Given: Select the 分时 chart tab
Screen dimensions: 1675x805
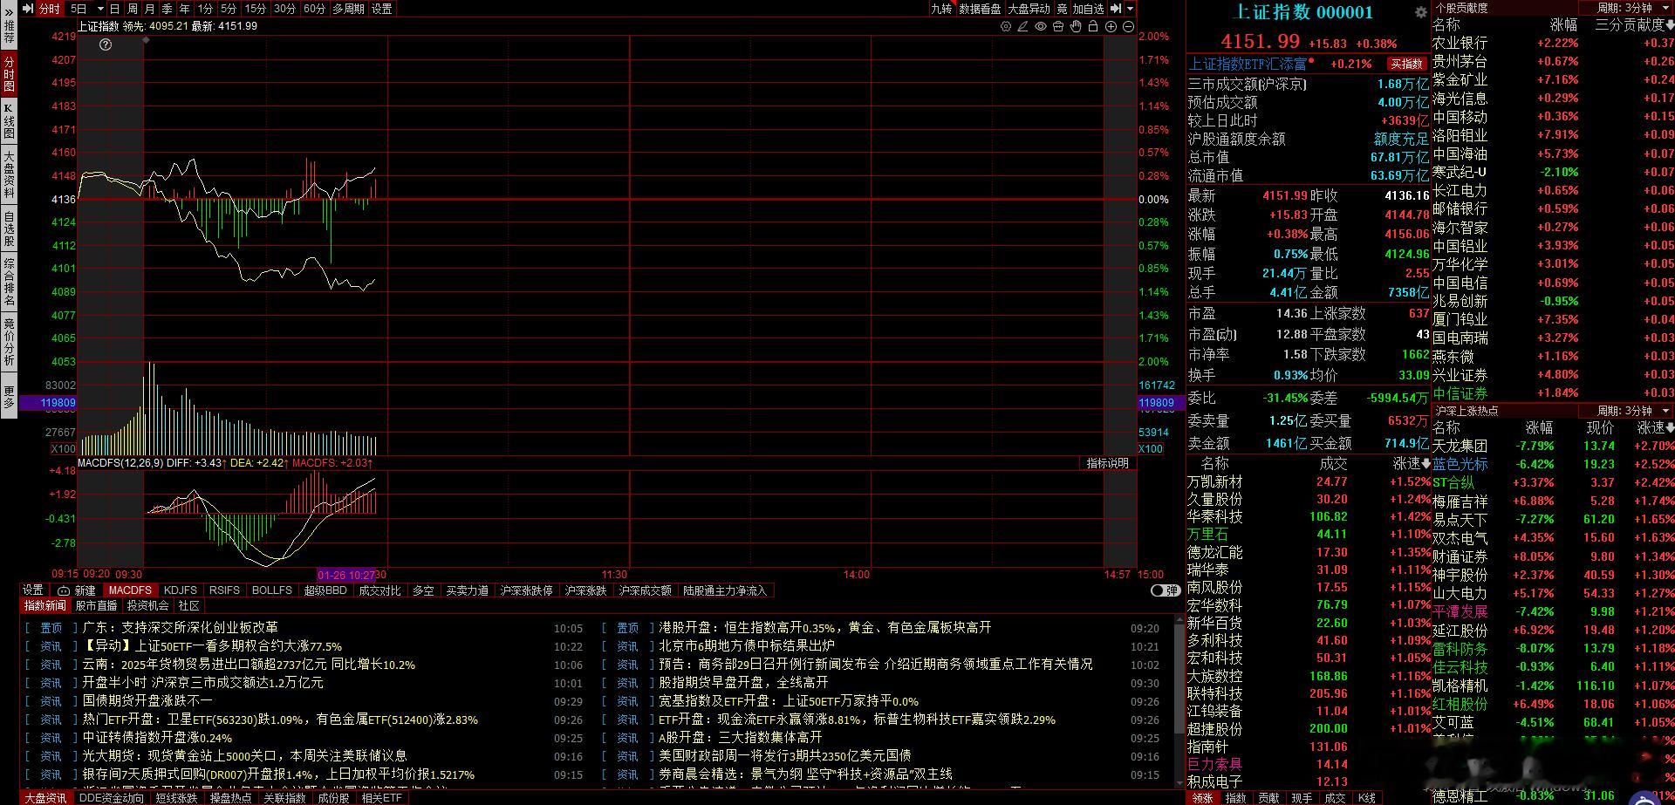Looking at the screenshot, I should [x=49, y=9].
